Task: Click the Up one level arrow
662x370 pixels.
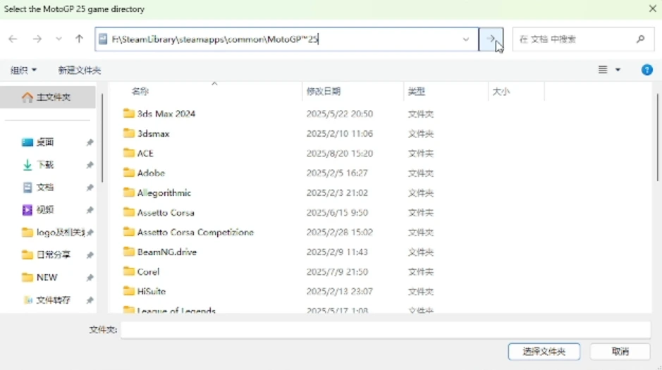Action: [x=79, y=39]
